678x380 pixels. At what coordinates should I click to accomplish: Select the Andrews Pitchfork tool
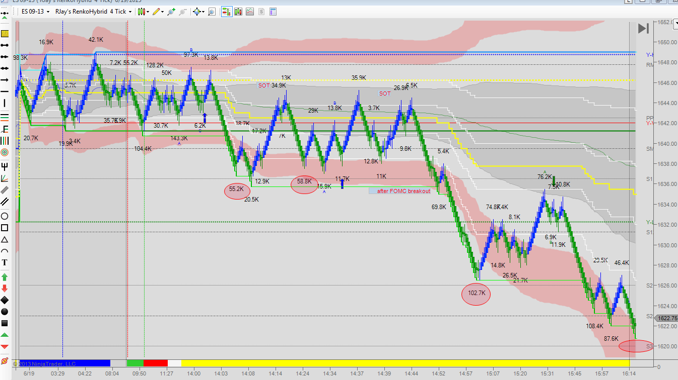(5, 166)
